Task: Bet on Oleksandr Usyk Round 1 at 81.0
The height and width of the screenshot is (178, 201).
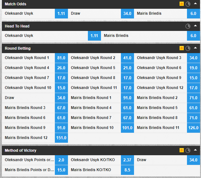Action: pyautogui.click(x=61, y=58)
